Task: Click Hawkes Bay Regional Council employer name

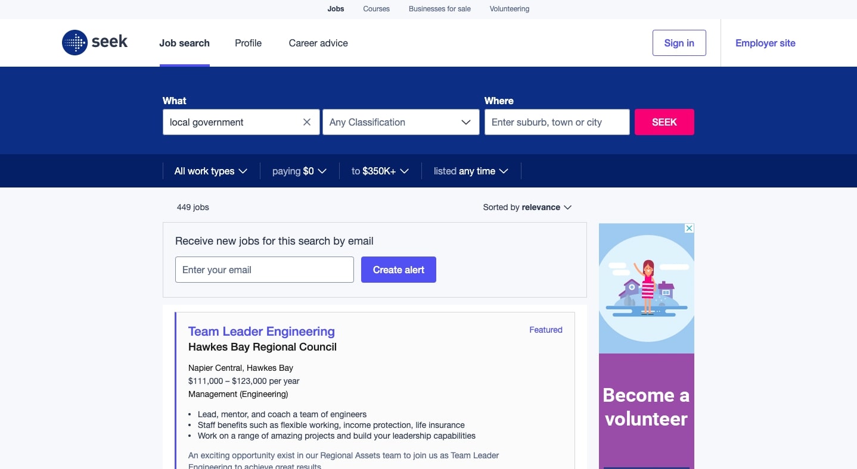Action: click(x=263, y=347)
